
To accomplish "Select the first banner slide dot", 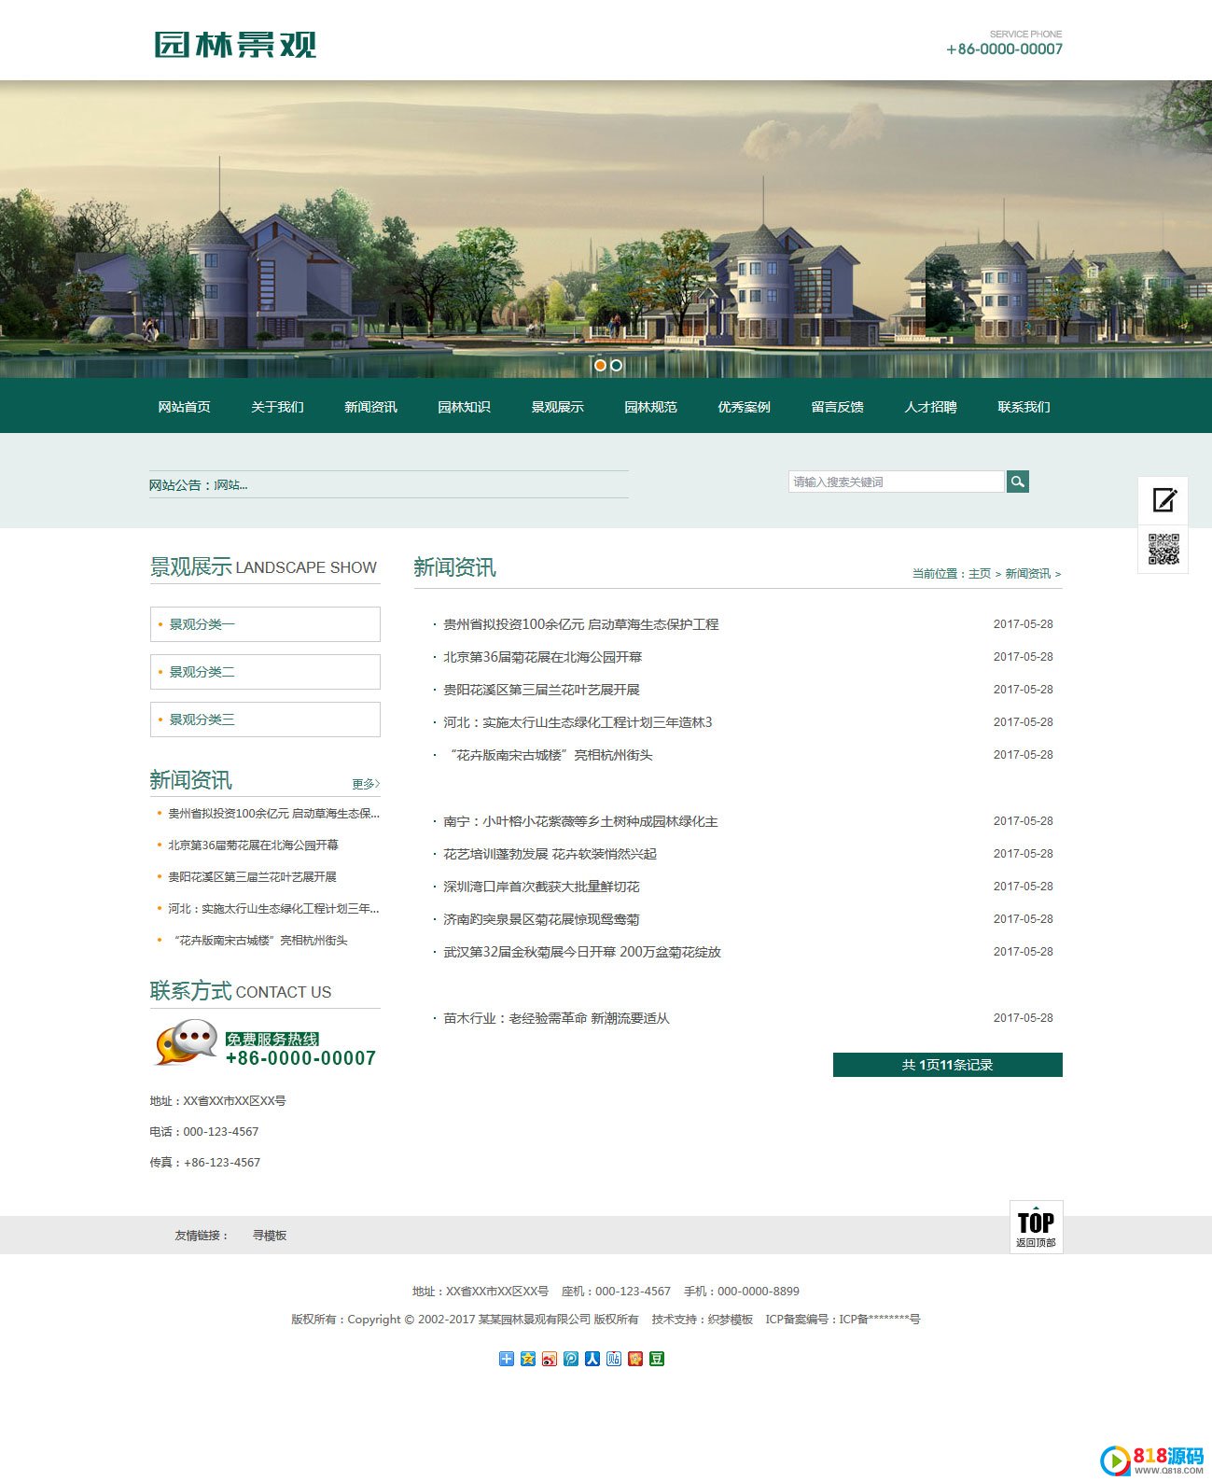I will 600,365.
